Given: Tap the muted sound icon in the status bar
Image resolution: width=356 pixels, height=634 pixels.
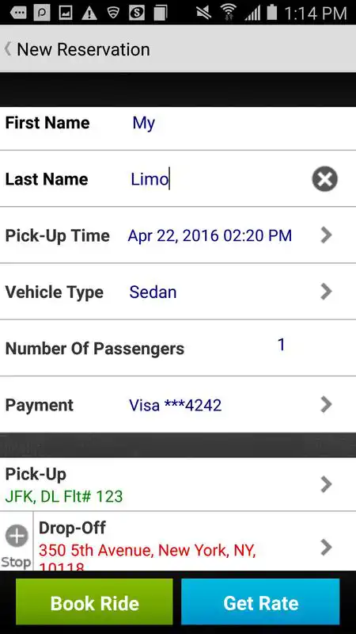Looking at the screenshot, I should [204, 13].
